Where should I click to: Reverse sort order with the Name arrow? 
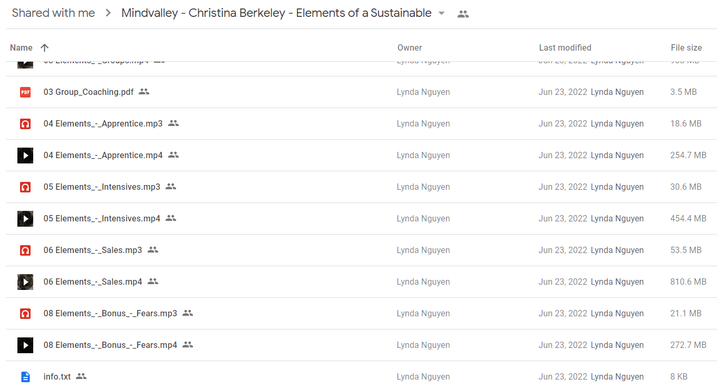pos(45,47)
